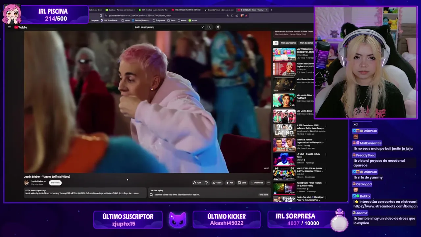
Task: Save the video to a playlist
Action: click(242, 183)
